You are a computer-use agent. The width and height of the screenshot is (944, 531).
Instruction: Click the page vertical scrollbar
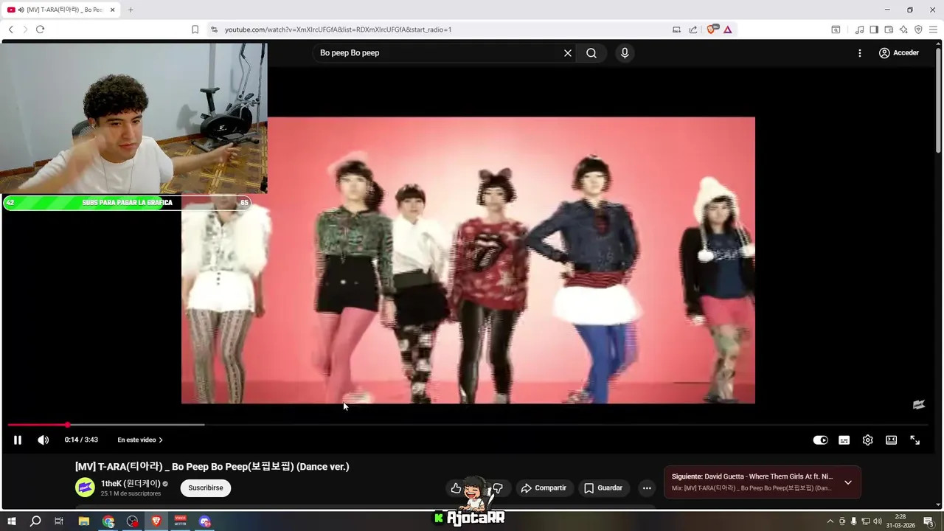(939, 100)
